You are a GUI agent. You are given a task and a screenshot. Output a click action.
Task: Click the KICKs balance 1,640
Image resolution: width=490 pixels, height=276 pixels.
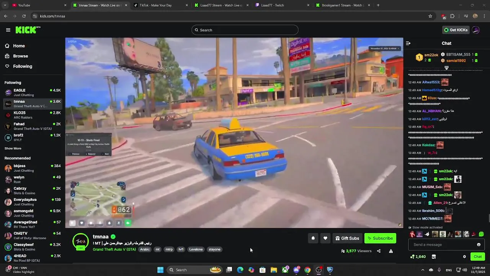coord(418,256)
